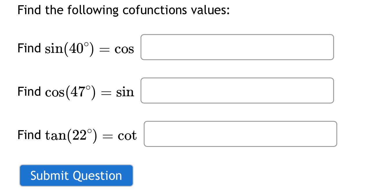Click the question title about cofunction values
The height and width of the screenshot is (192, 372).
click(x=123, y=10)
